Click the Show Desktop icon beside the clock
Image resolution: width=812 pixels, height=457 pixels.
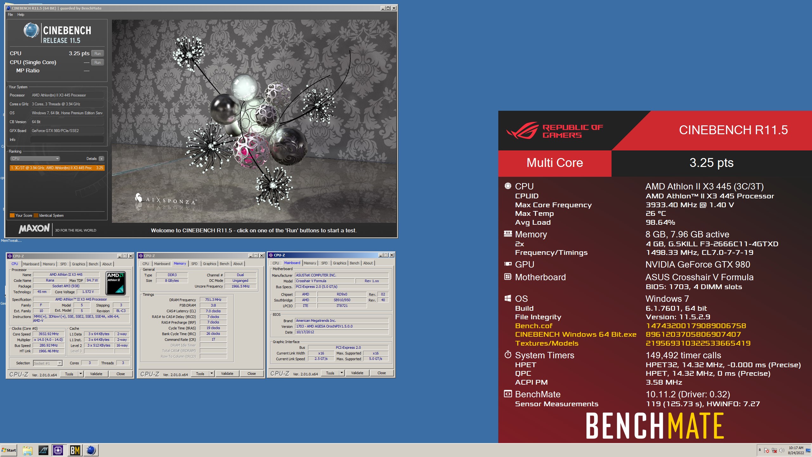[x=808, y=450]
